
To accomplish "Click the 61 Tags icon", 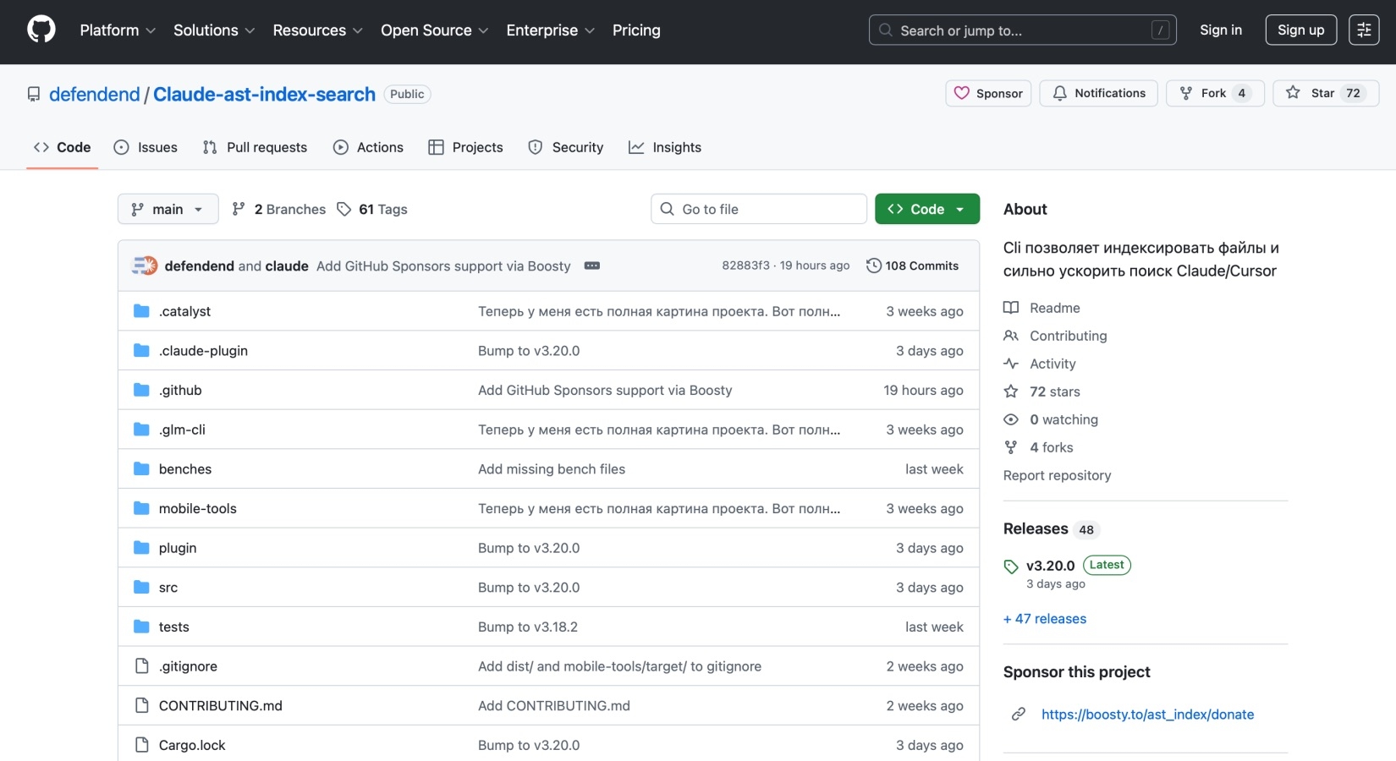I will [x=344, y=209].
